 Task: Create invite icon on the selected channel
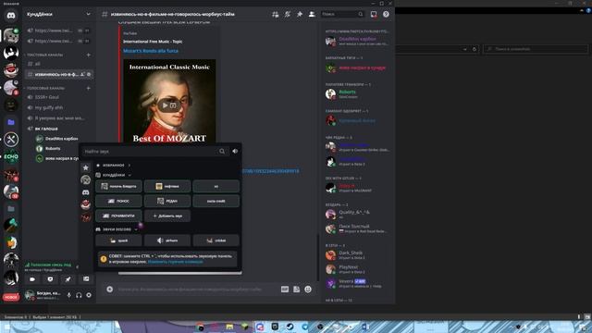[x=82, y=74]
